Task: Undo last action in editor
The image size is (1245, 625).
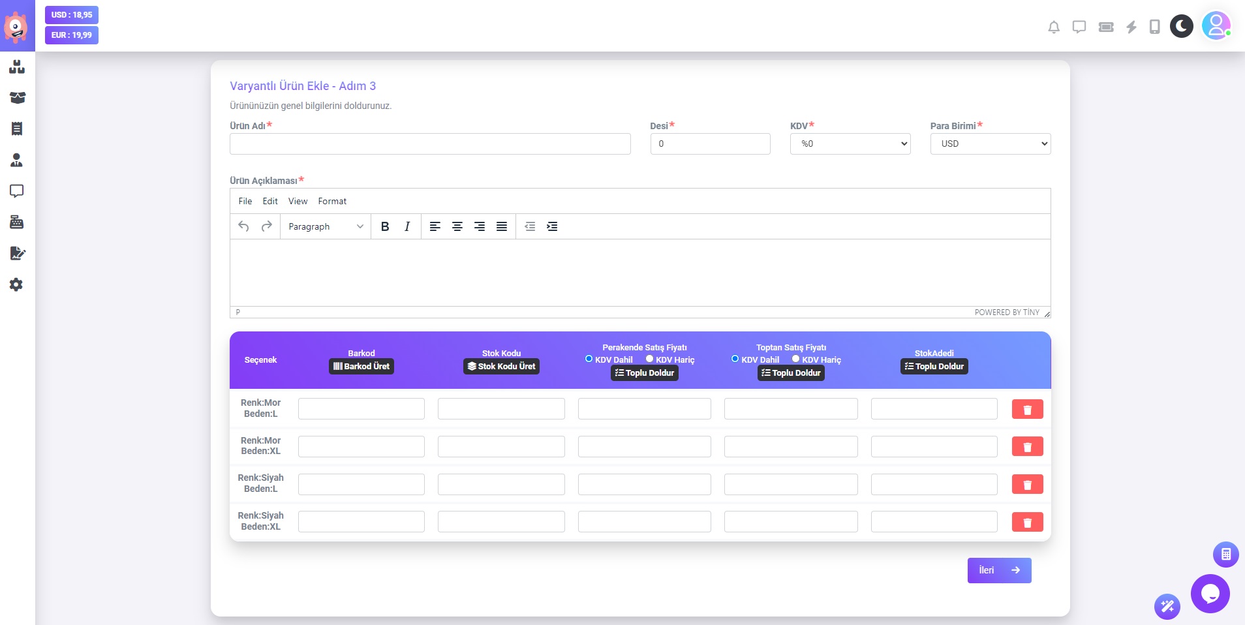Action: [243, 226]
